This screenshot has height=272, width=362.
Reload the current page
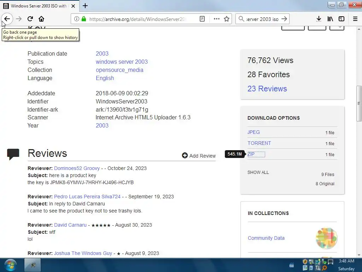tap(30, 19)
